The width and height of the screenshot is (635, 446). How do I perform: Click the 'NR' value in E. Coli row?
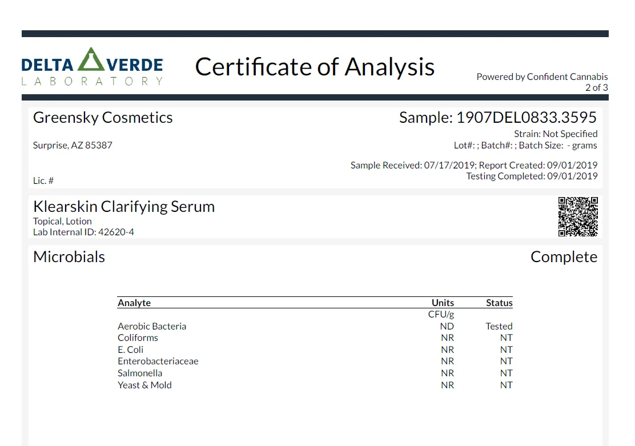coord(448,349)
